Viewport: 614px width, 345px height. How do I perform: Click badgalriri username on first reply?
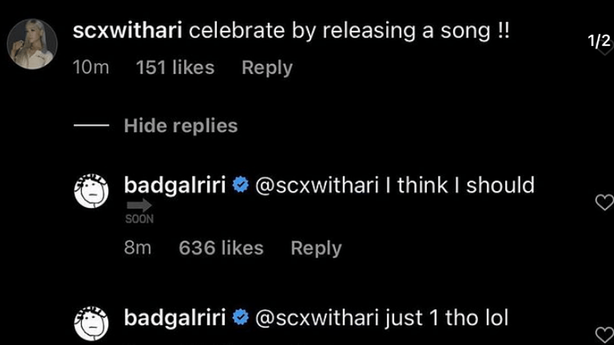click(x=175, y=185)
